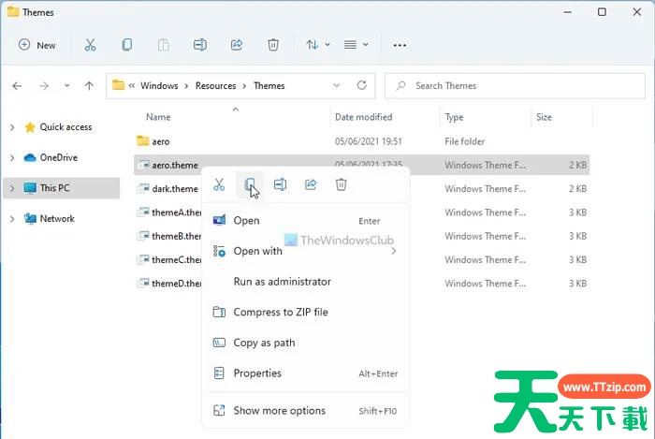This screenshot has width=655, height=439.
Task: Choose Open from the context menu
Action: point(306,221)
